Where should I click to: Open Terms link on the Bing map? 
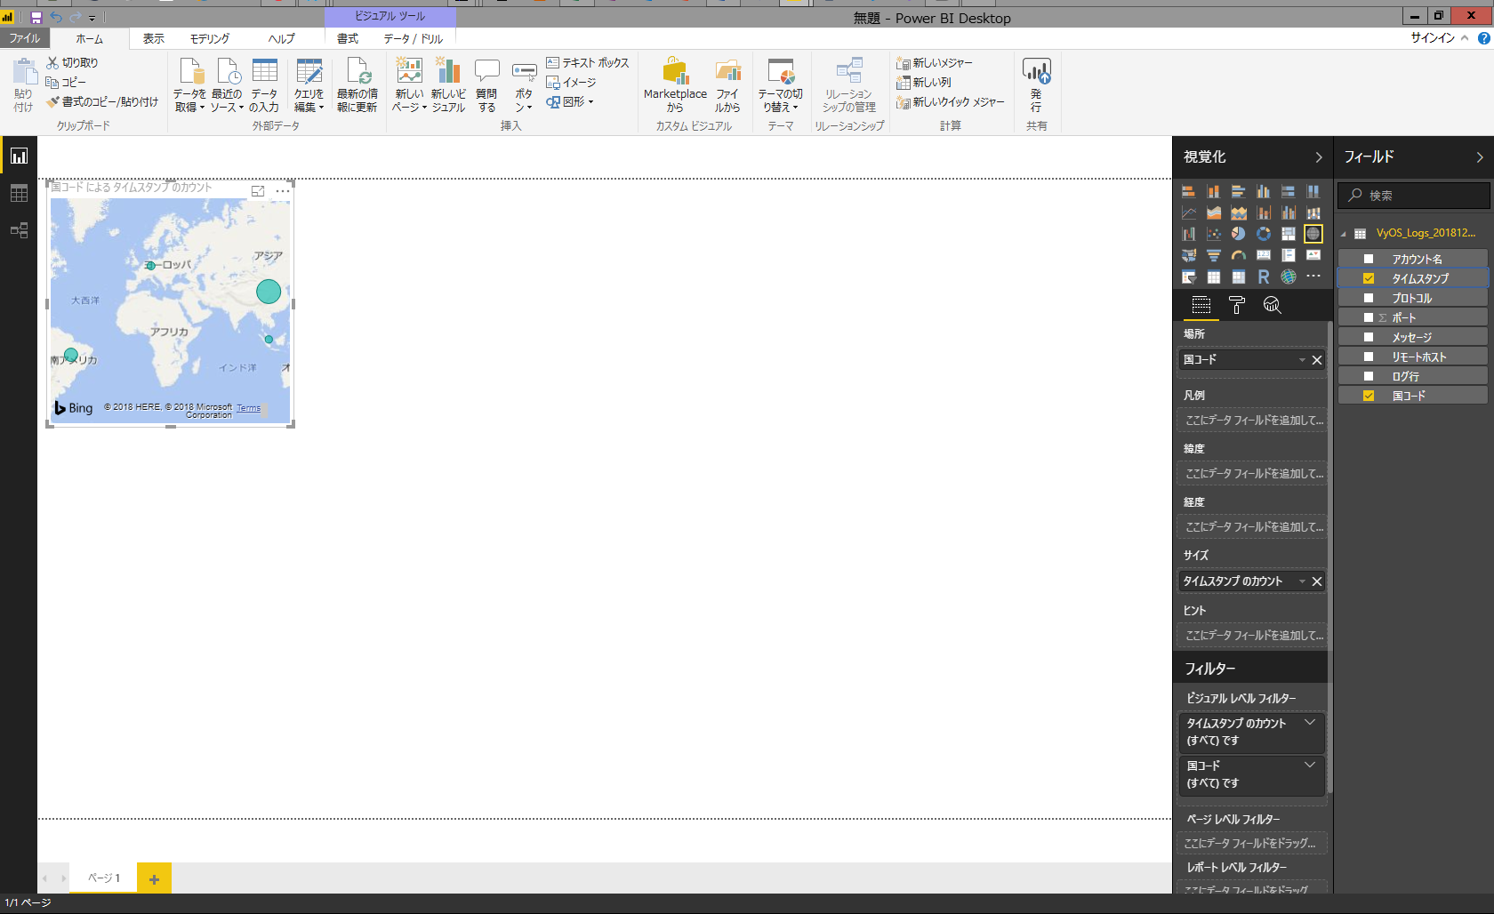(249, 408)
